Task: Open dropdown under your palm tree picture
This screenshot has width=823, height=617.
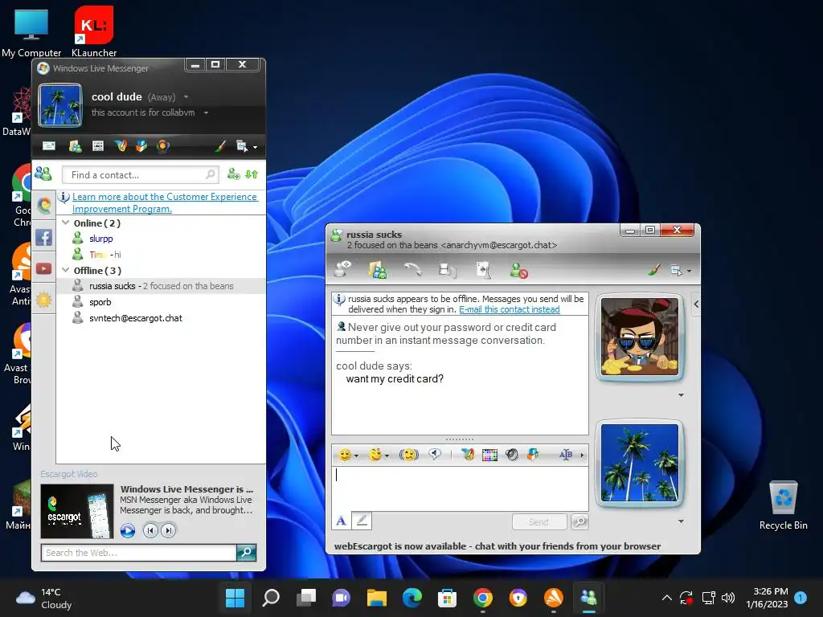Action: 681,521
